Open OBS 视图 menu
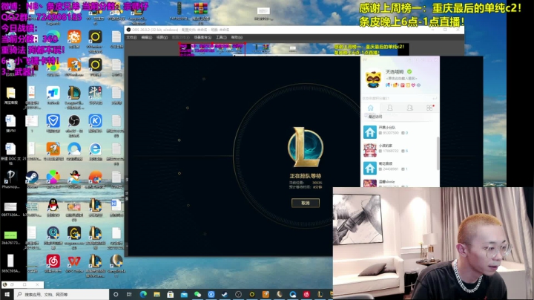Viewport: 534px width, 300px height. (x=162, y=37)
